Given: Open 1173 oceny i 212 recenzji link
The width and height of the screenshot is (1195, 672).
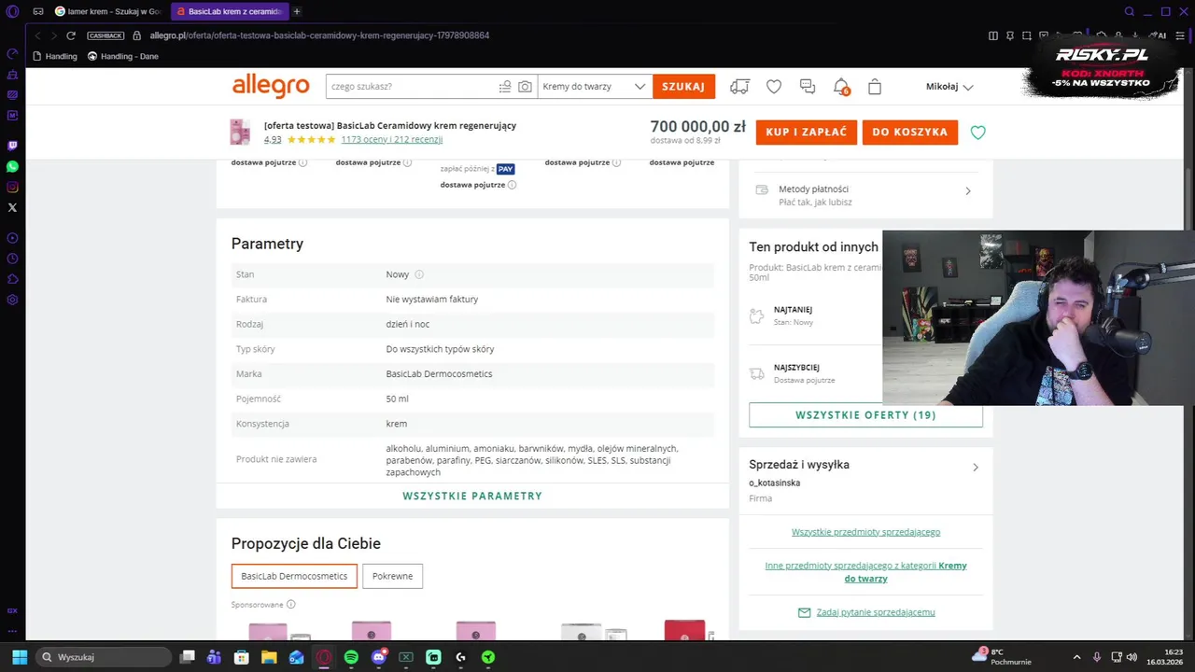Looking at the screenshot, I should pos(392,140).
